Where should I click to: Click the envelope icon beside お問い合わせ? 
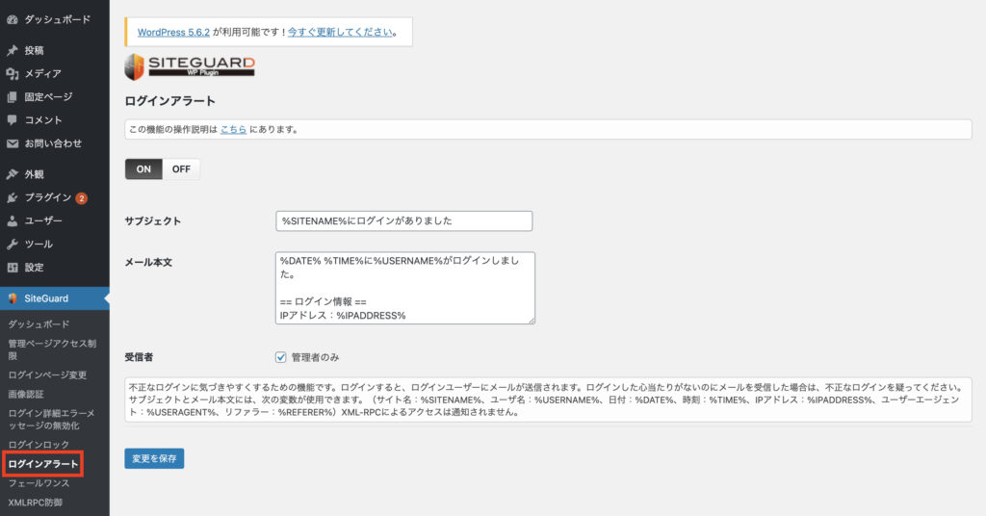coord(12,143)
